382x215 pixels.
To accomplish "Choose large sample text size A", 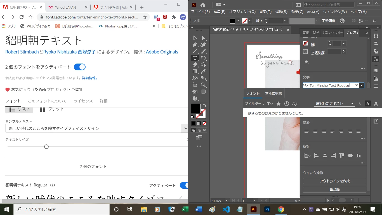I will [x=376, y=104].
